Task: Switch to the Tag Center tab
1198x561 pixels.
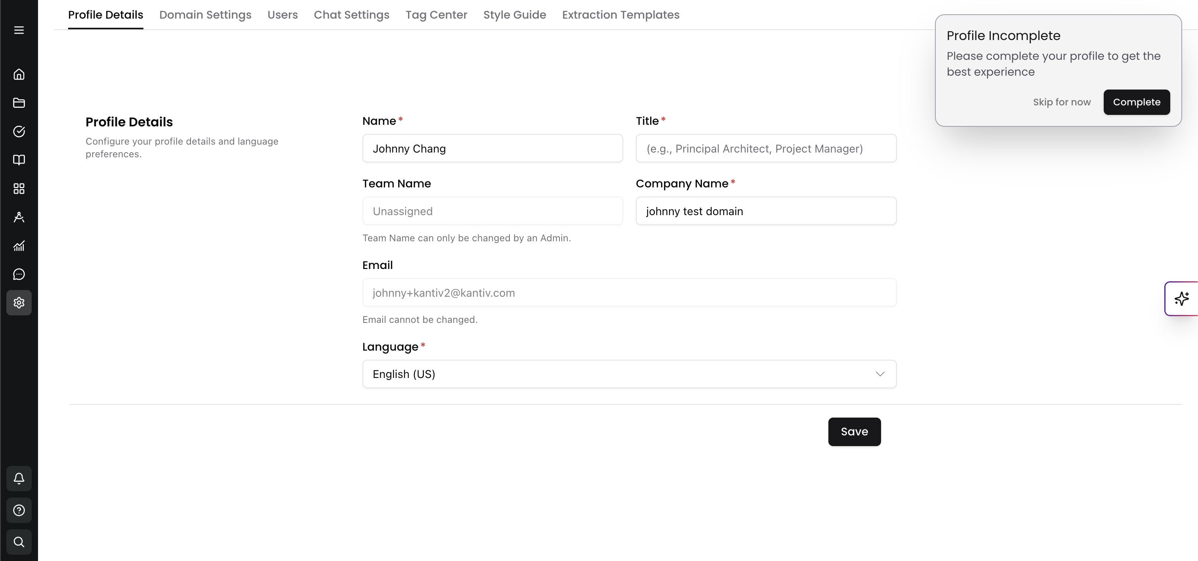Action: [x=436, y=15]
